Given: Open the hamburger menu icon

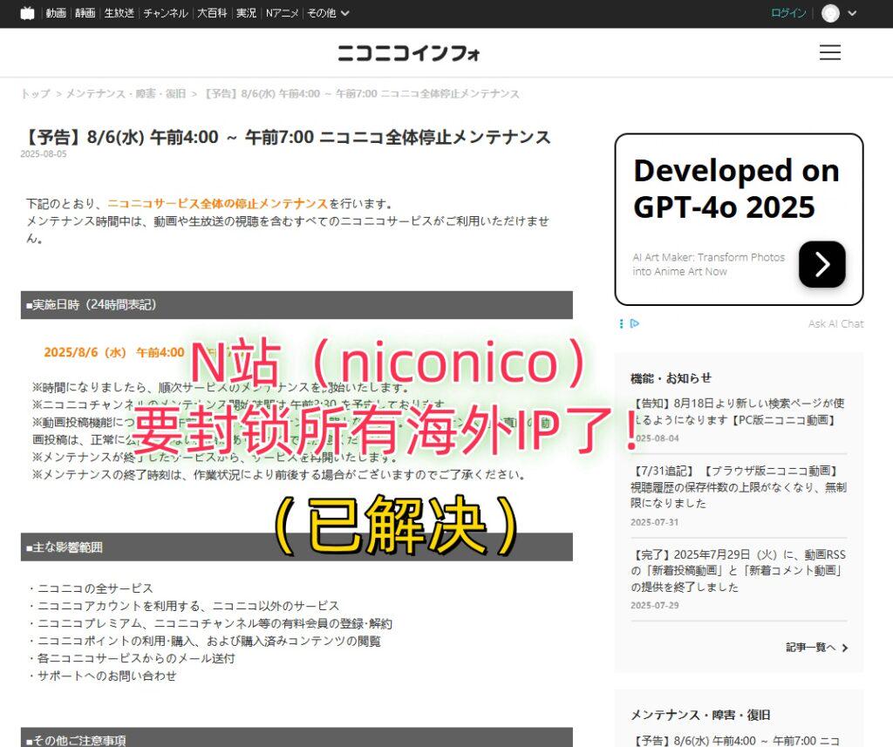Looking at the screenshot, I should (x=830, y=52).
